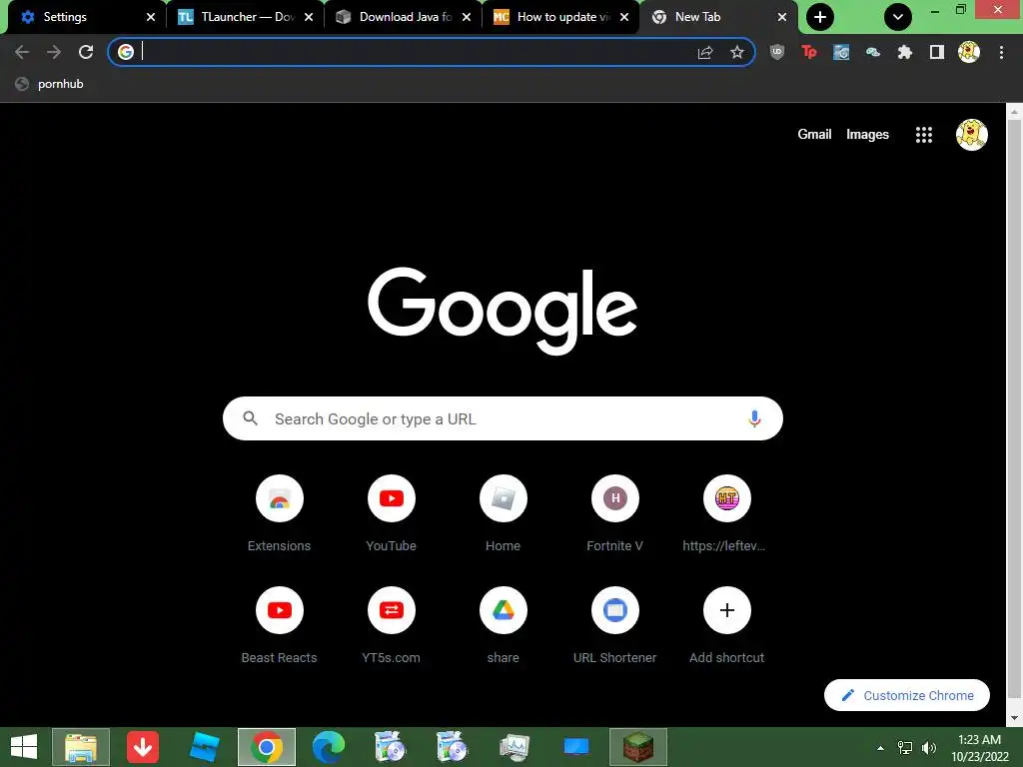Screen dimensions: 1023x767
Task: Bookmark this tab with the star icon
Action: (736, 52)
